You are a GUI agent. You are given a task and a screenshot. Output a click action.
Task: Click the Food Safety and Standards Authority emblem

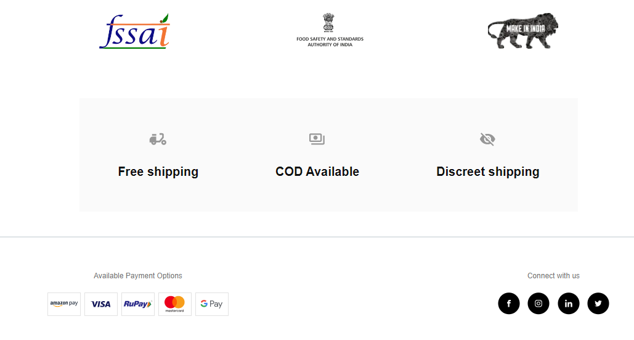330,30
